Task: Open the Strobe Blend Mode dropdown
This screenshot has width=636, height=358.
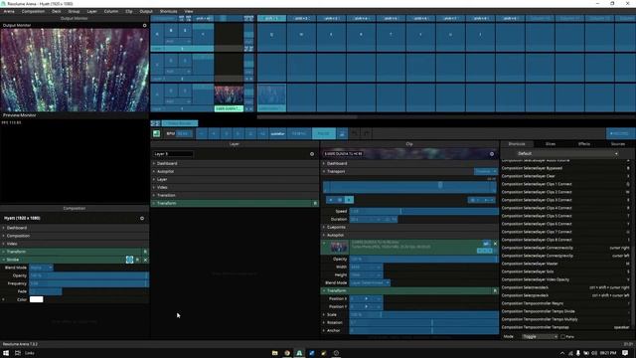Action: coord(41,268)
